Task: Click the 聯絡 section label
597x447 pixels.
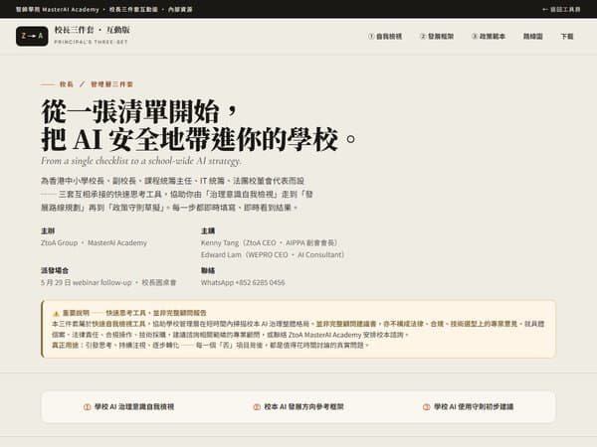Action: click(x=208, y=270)
